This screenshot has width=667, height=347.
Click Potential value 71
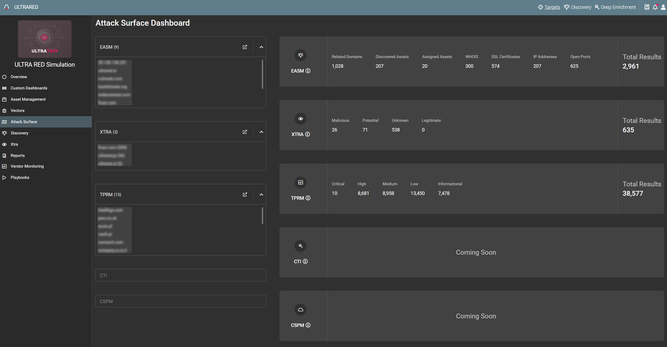[x=365, y=130]
